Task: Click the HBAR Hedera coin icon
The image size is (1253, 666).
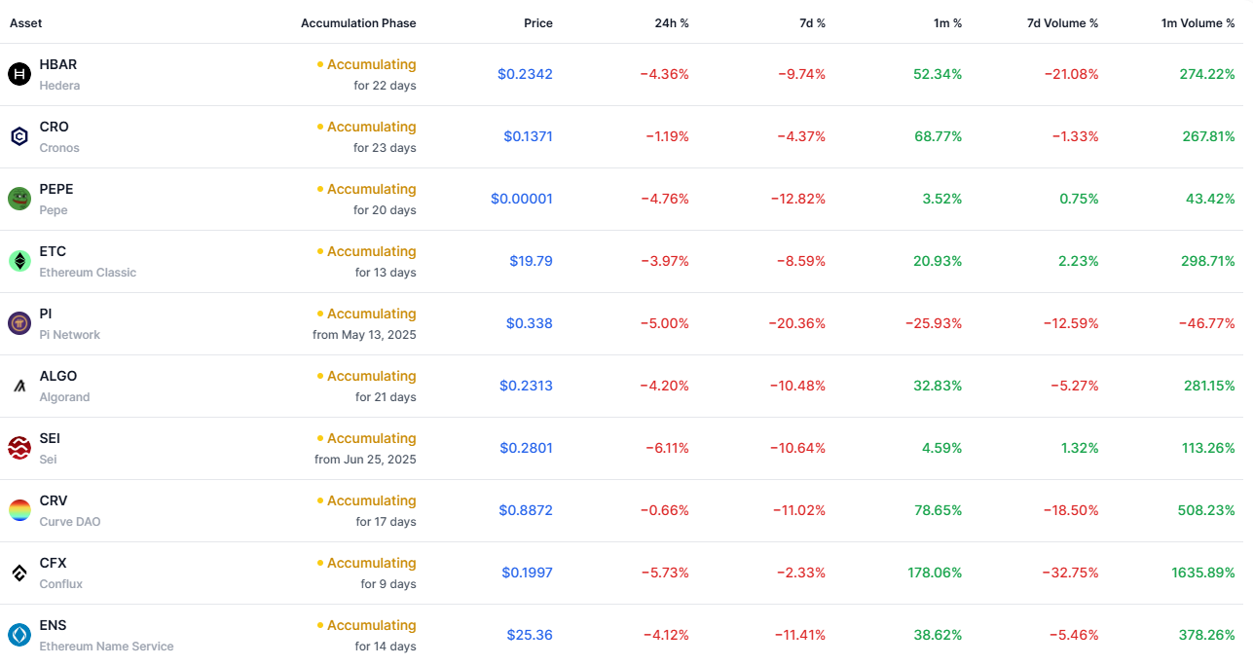Action: click(19, 74)
